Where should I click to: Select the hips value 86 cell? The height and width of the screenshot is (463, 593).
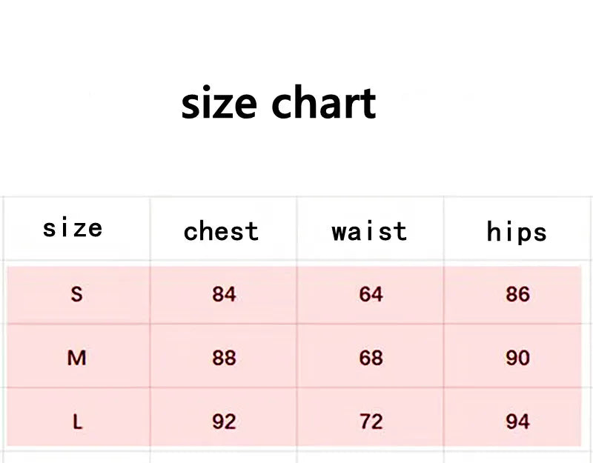tap(517, 294)
